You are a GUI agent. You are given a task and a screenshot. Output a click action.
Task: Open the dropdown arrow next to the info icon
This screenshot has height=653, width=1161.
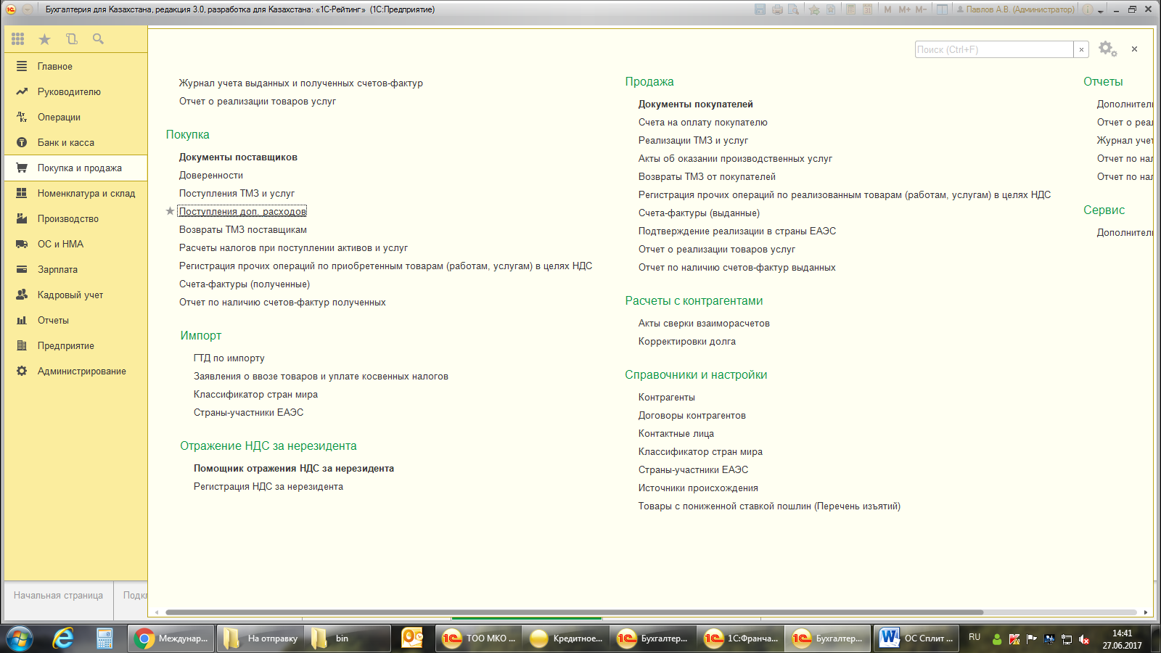(x=1100, y=11)
